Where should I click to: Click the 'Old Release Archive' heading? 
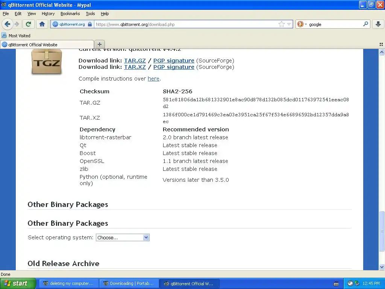[63, 263]
